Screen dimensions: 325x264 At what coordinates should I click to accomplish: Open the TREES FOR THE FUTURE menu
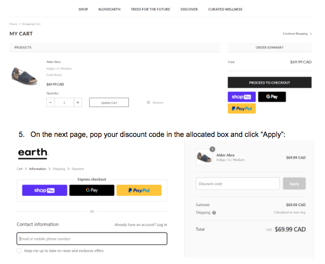tap(151, 9)
